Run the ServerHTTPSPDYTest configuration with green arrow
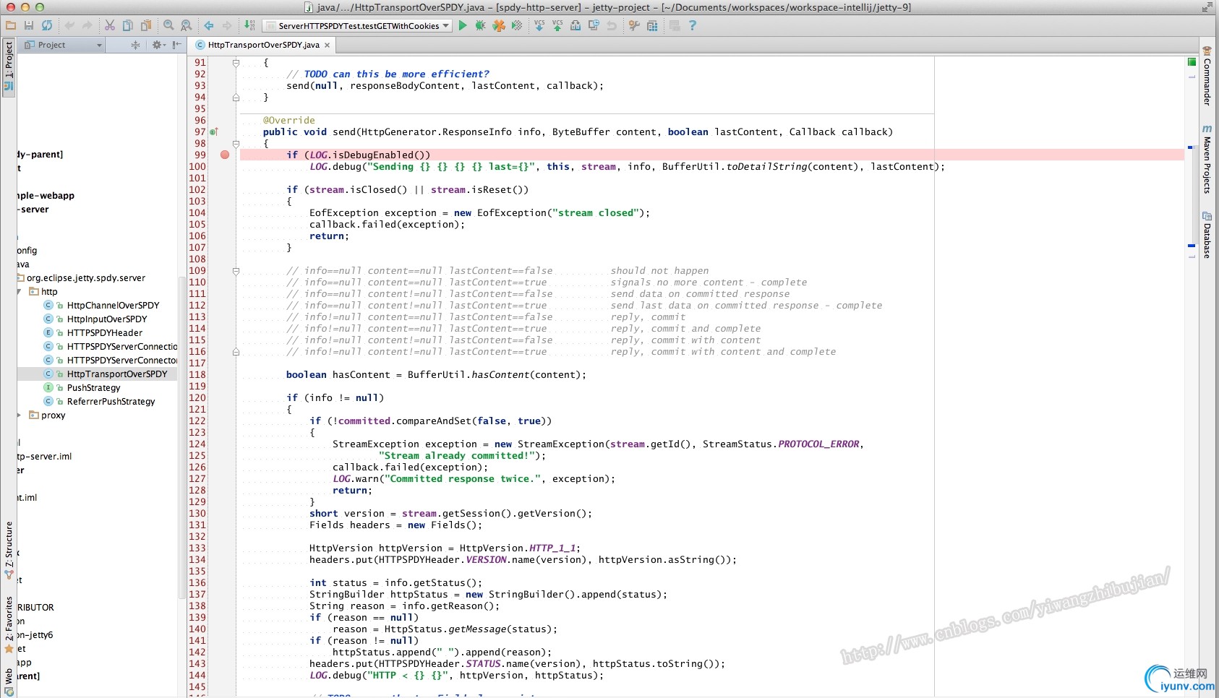This screenshot has height=698, width=1219. (463, 25)
